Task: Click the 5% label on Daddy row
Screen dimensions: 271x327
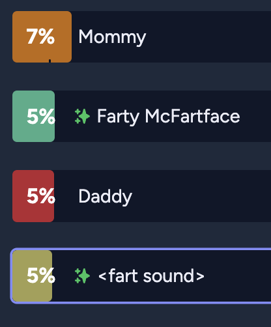Action: coord(41,196)
